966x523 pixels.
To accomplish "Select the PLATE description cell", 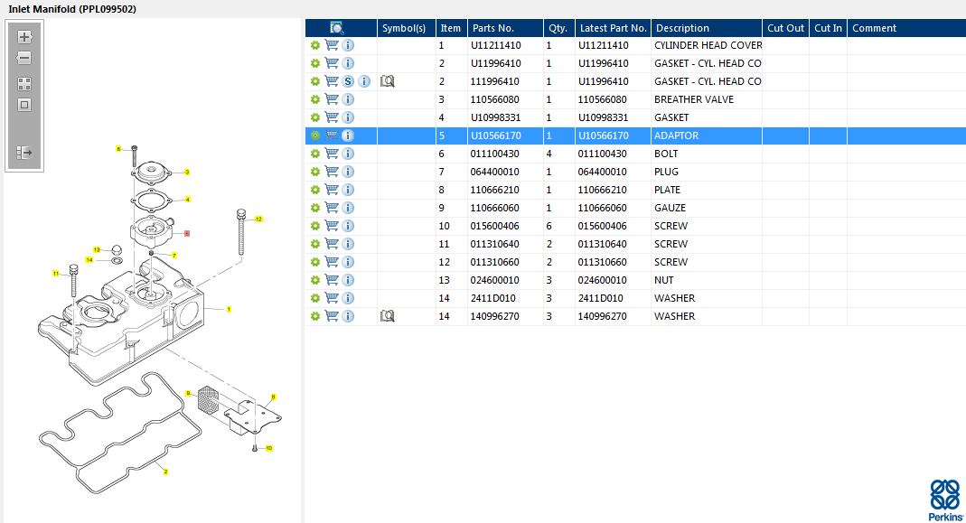I will coord(707,190).
